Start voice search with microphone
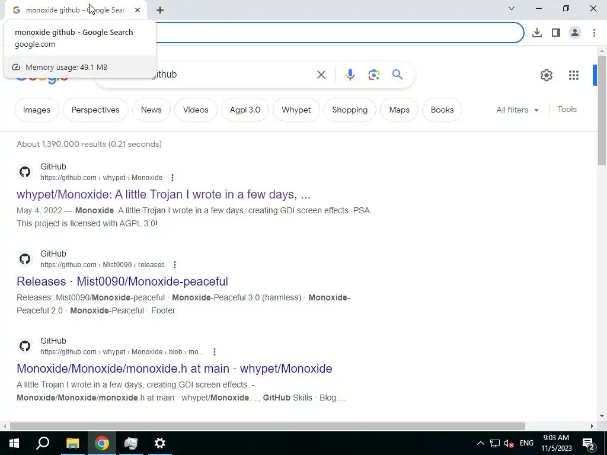The height and width of the screenshot is (455, 607). pos(350,75)
